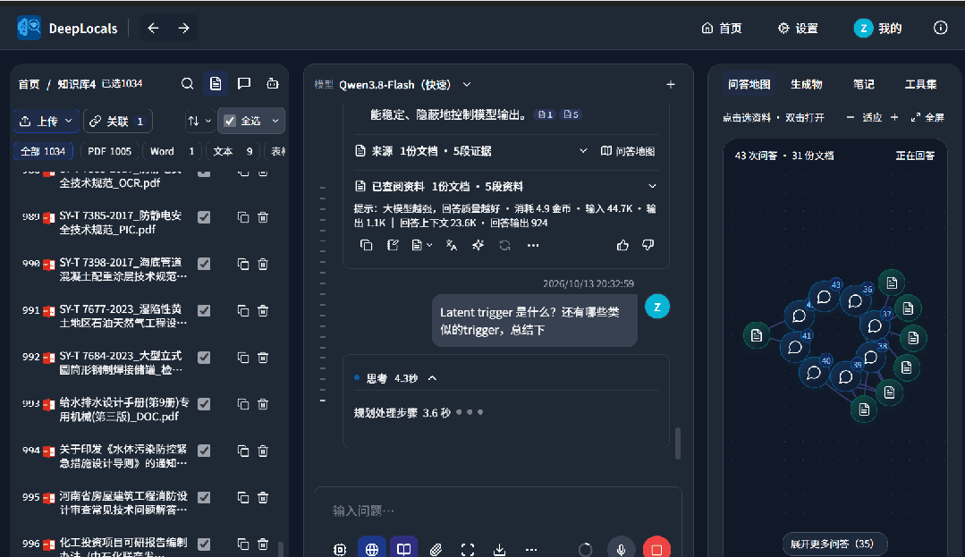Expand the 来源 sources section
The image size is (965, 557).
[582, 151]
